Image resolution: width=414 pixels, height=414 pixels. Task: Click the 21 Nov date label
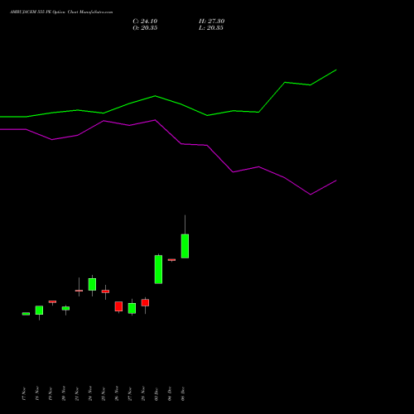click(x=77, y=393)
